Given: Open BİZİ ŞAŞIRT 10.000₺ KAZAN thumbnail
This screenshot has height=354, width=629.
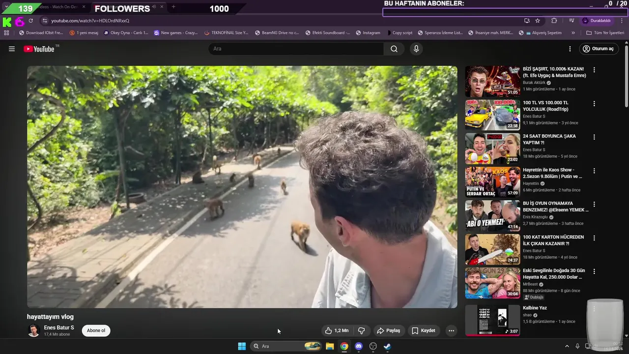Looking at the screenshot, I should (x=492, y=81).
